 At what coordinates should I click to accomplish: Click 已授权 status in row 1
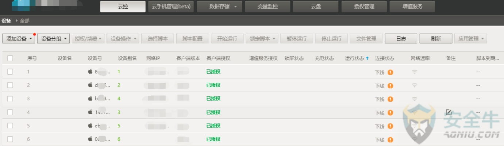[x=213, y=72]
